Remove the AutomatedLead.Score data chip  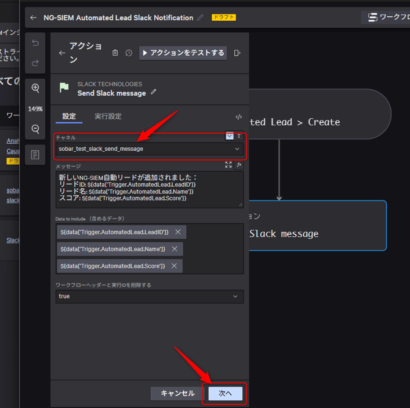coord(174,266)
